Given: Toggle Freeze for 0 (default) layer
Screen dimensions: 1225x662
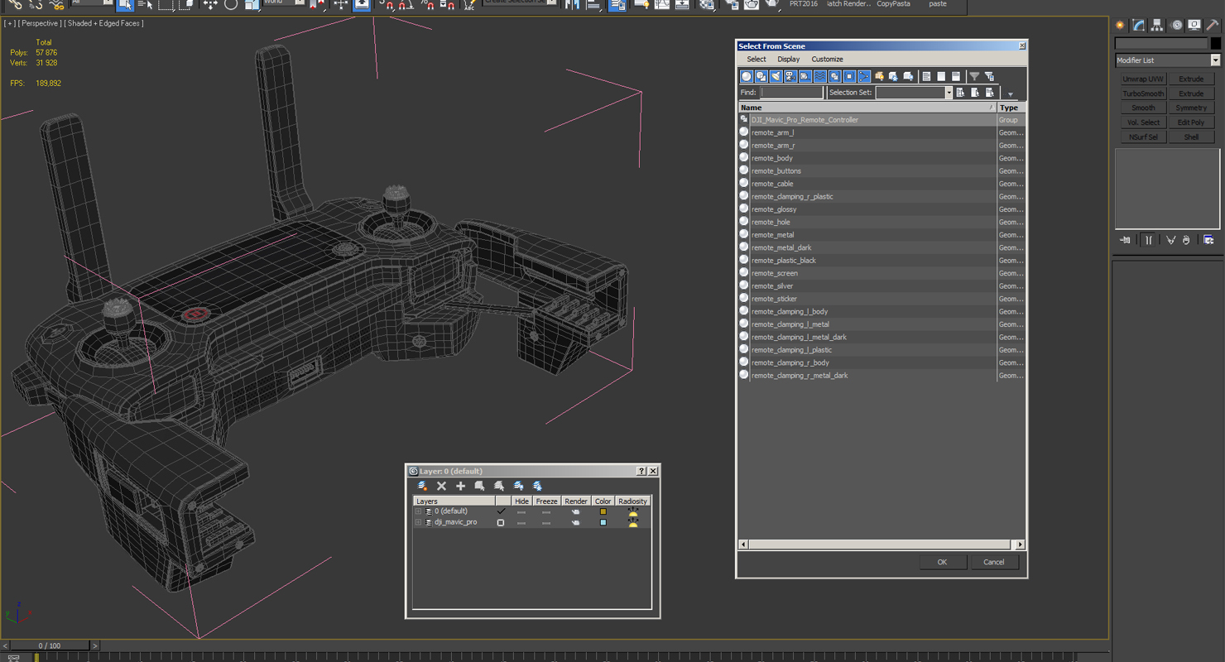Looking at the screenshot, I should (x=546, y=511).
